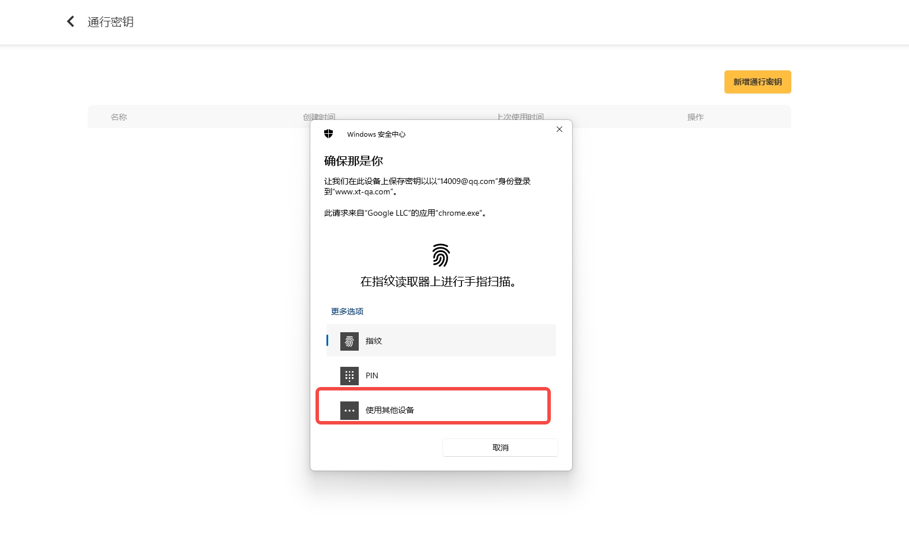Open the 更多选项 link

point(347,311)
